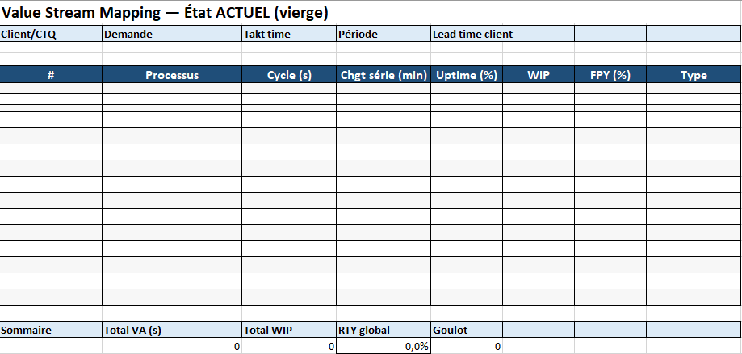Select the Uptime (%) column header
Screen dimensions: 742x354
466,75
